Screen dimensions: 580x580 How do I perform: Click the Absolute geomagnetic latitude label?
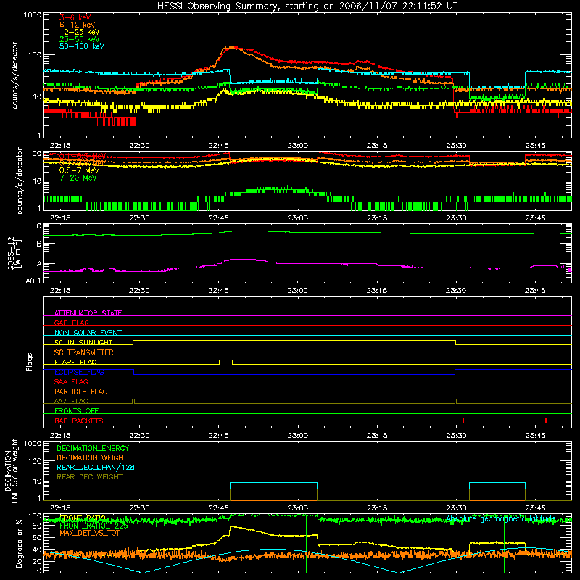pyautogui.click(x=501, y=519)
